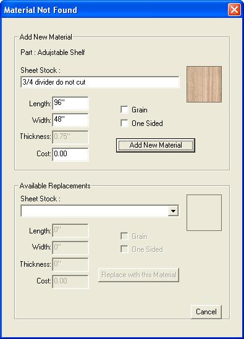Click the Replace with this Material button
The height and width of the screenshot is (339, 244).
click(x=138, y=275)
